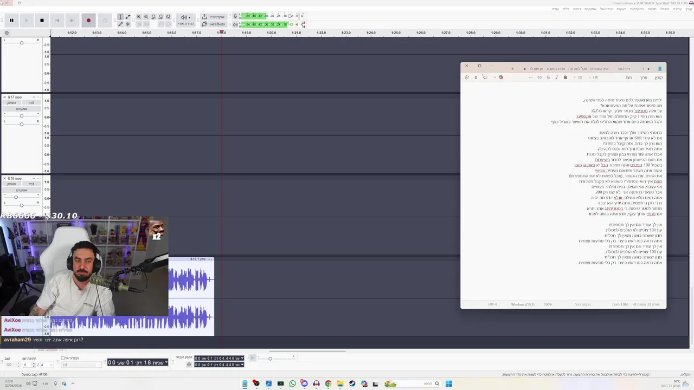Click track 17 pan slider
694x390 pixels.
[x=22, y=123]
